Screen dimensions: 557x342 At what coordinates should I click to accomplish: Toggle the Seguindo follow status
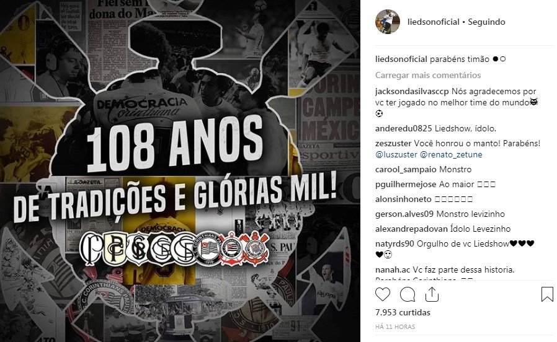[486, 22]
